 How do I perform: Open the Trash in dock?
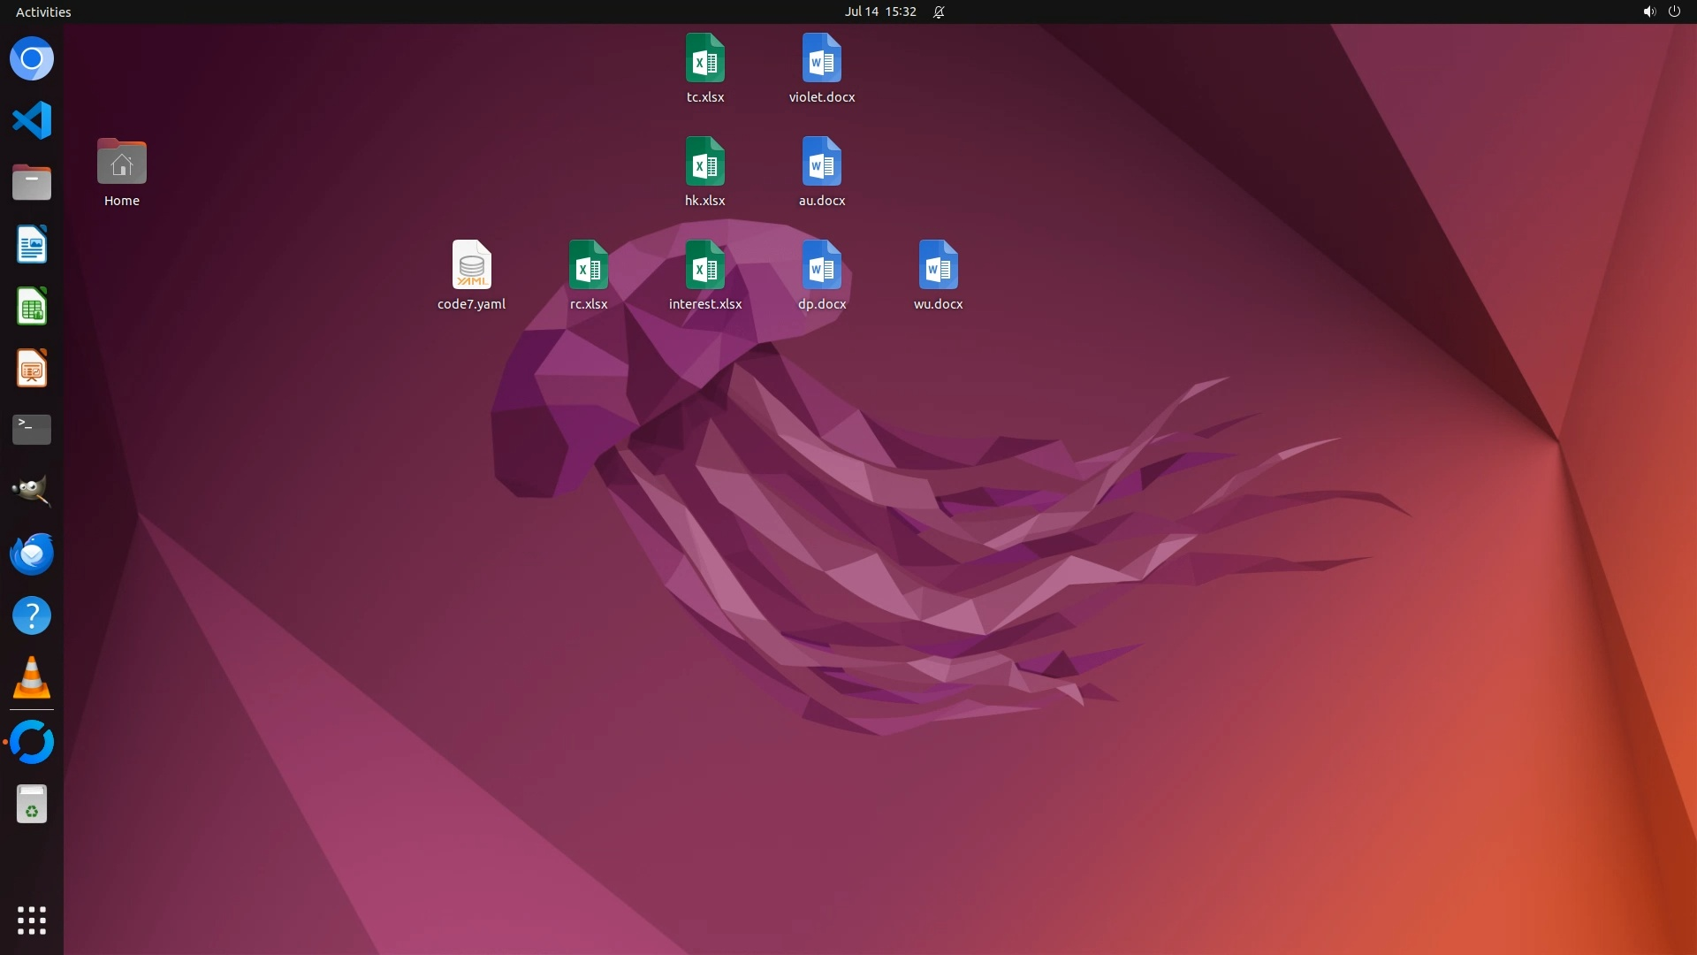click(x=32, y=805)
